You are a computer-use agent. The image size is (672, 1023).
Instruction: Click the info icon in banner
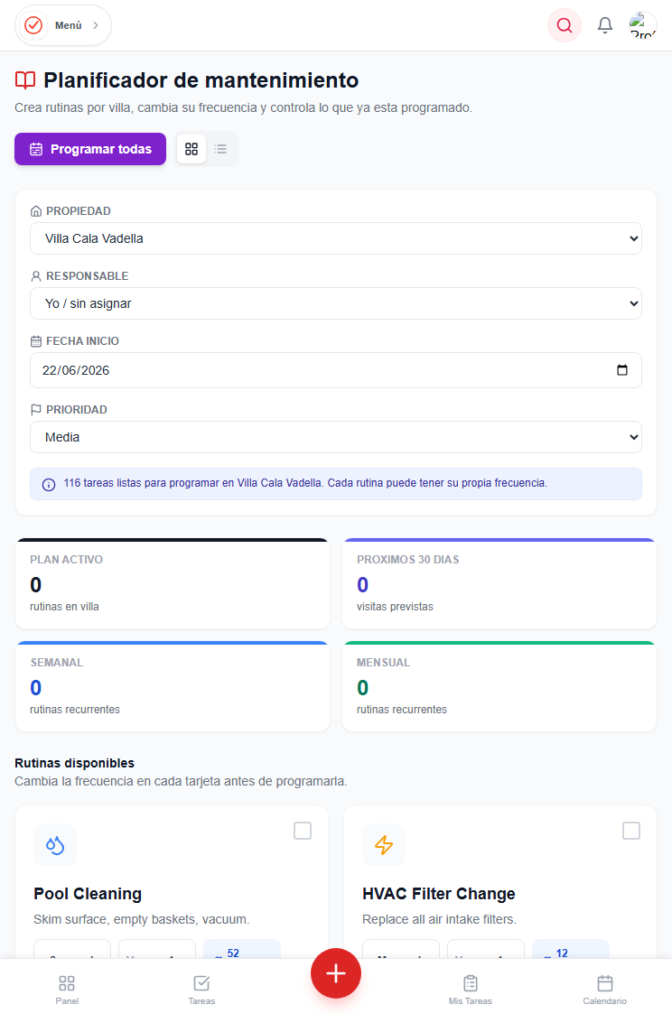point(49,485)
